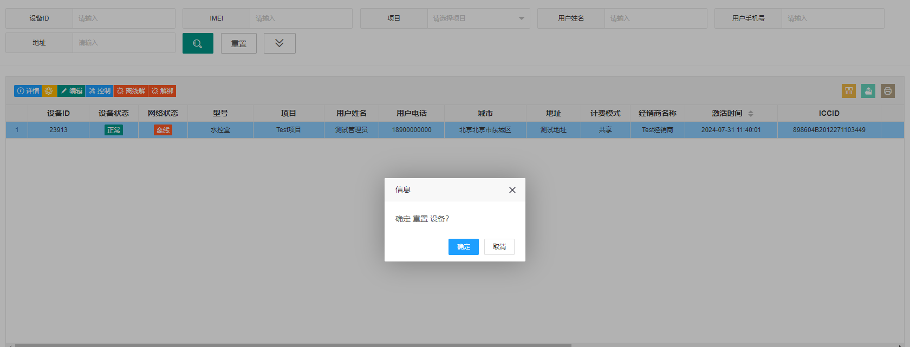Click the 测试管理员 user name cell
Image resolution: width=910 pixels, height=347 pixels.
pos(352,130)
